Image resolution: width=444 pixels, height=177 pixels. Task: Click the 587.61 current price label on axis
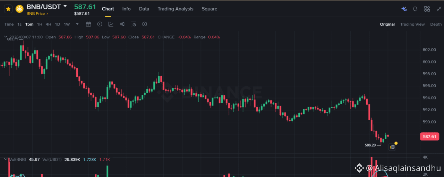pos(429,137)
